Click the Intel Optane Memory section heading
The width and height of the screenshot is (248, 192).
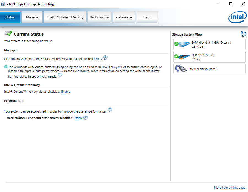[x=22, y=85]
